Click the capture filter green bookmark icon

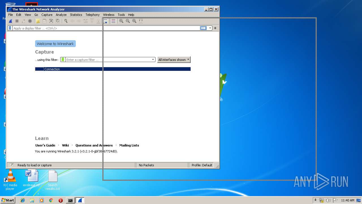click(63, 60)
